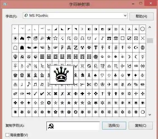Pick the solid black heart suit

(x=129, y=75)
